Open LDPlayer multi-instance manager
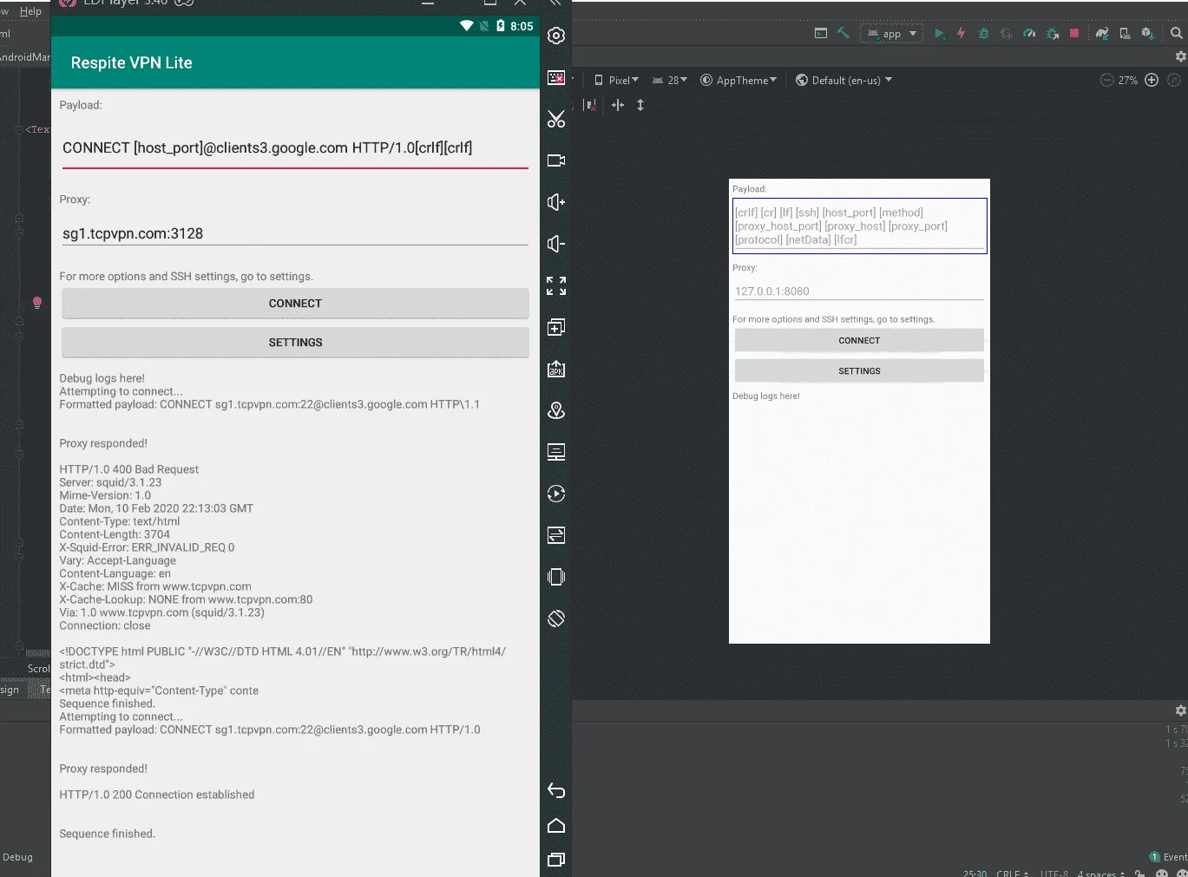Viewport: 1188px width, 877px height. click(556, 327)
